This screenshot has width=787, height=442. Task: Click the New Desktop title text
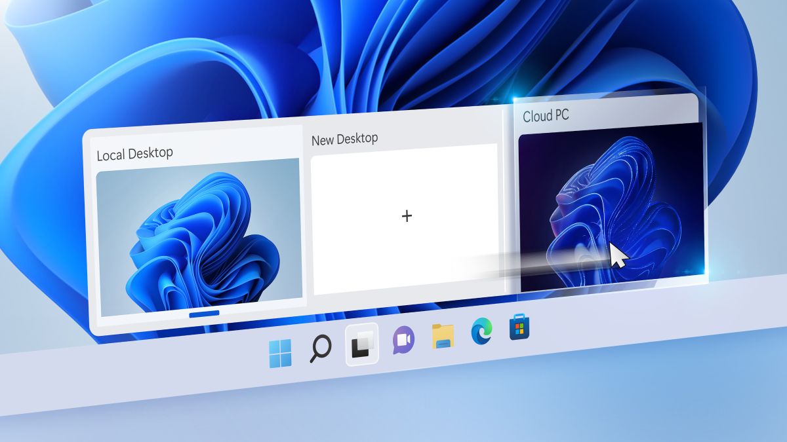tap(344, 138)
